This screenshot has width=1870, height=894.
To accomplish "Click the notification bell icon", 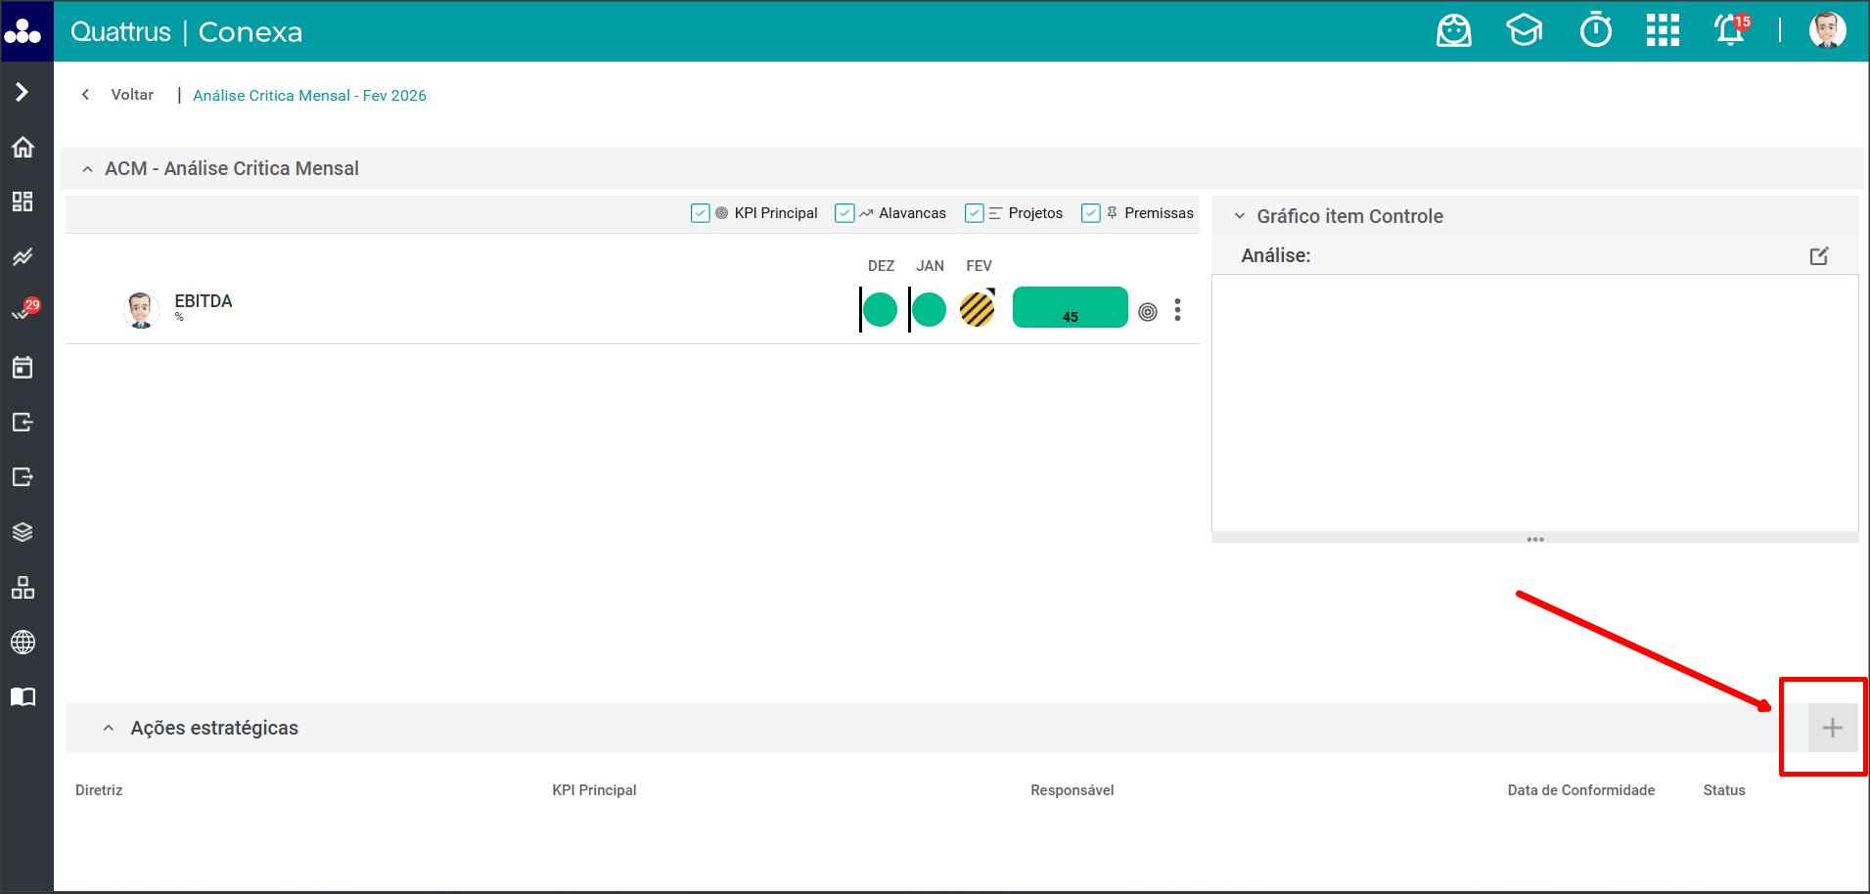I will pos(1729,31).
